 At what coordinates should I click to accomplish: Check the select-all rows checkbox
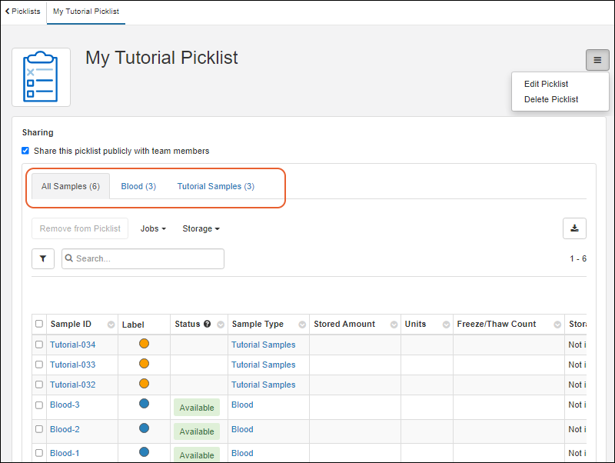(x=39, y=325)
